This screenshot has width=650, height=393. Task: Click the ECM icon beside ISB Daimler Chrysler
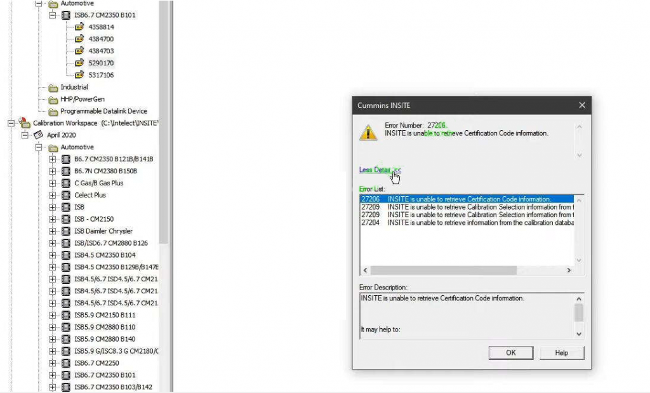(66, 231)
